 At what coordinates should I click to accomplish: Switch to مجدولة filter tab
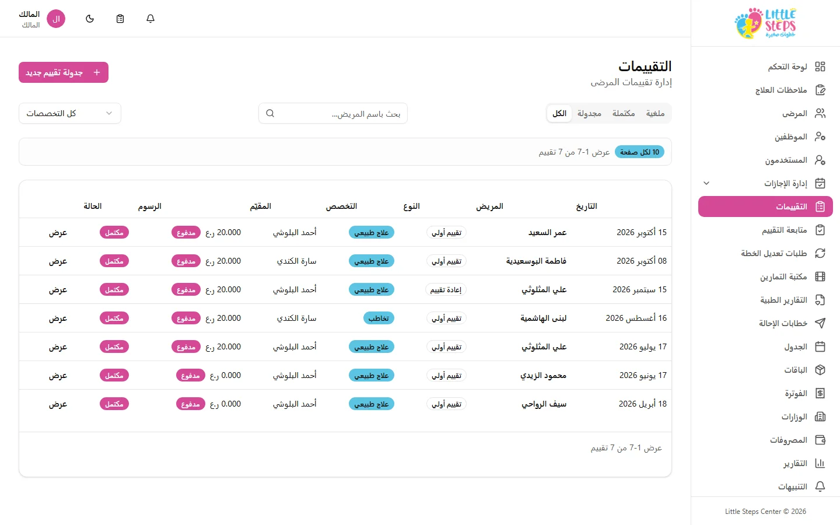(589, 113)
